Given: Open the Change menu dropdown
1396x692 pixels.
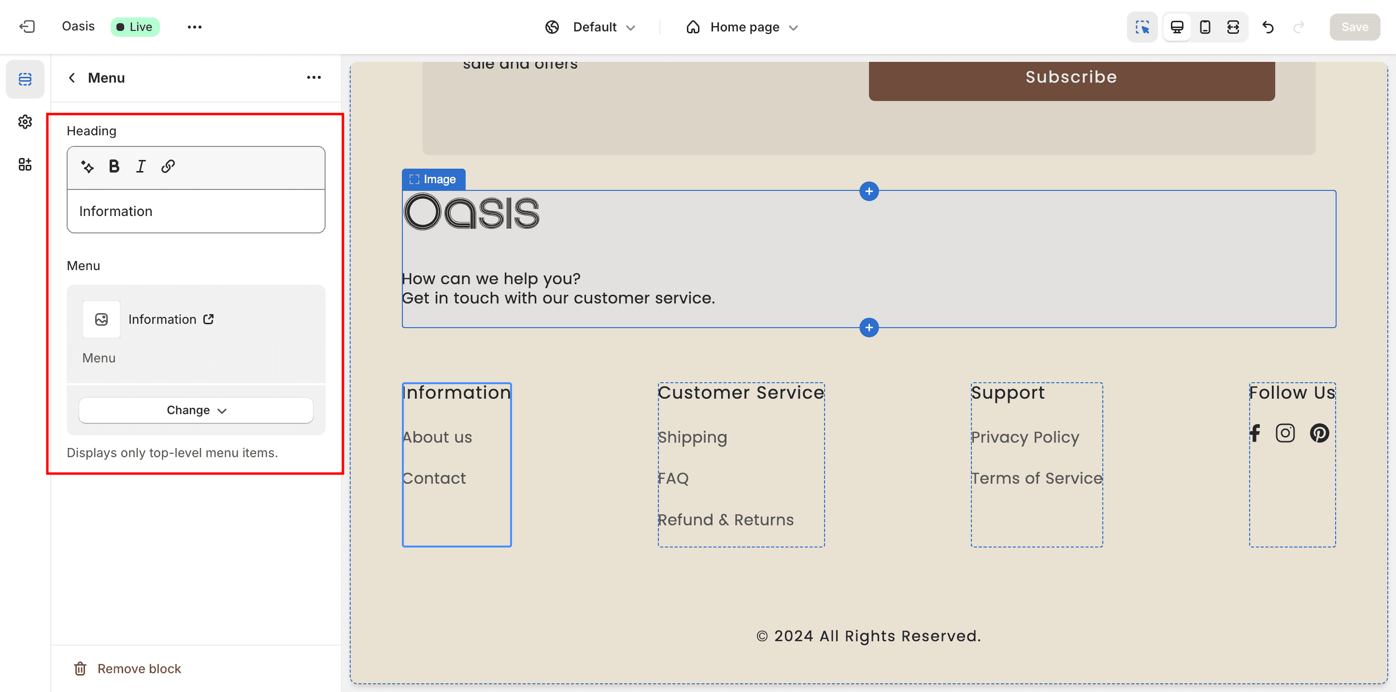Looking at the screenshot, I should click(x=196, y=410).
